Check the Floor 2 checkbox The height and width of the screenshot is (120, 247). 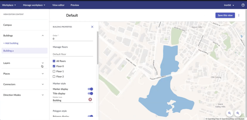[54, 77]
